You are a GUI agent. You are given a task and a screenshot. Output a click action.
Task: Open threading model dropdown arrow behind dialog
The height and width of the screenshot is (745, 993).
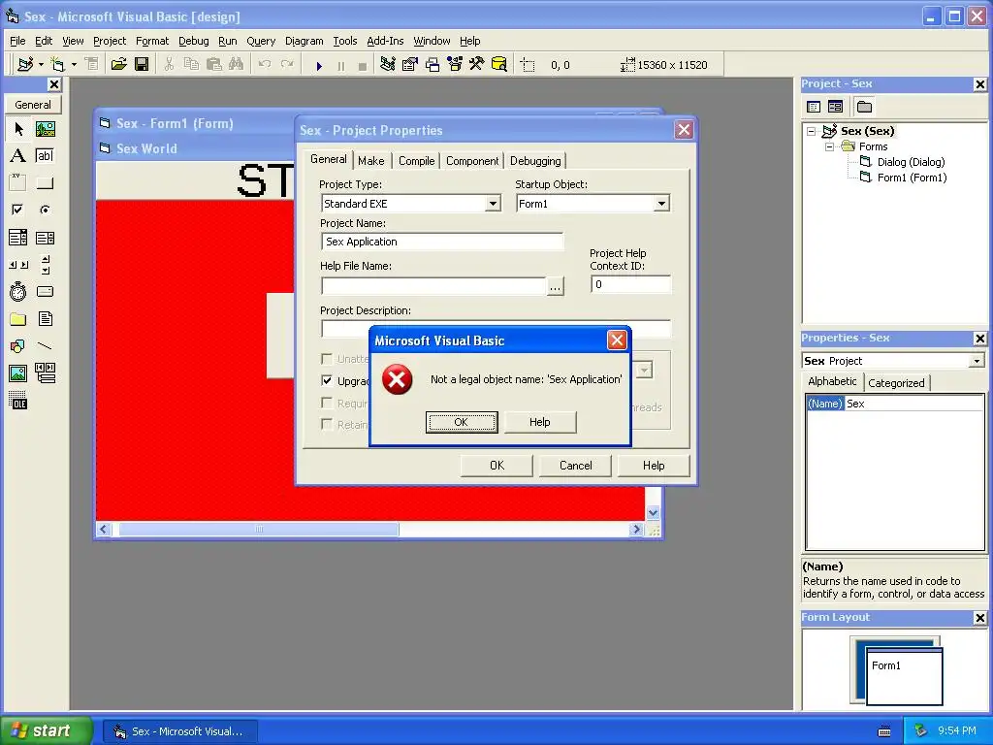(644, 370)
